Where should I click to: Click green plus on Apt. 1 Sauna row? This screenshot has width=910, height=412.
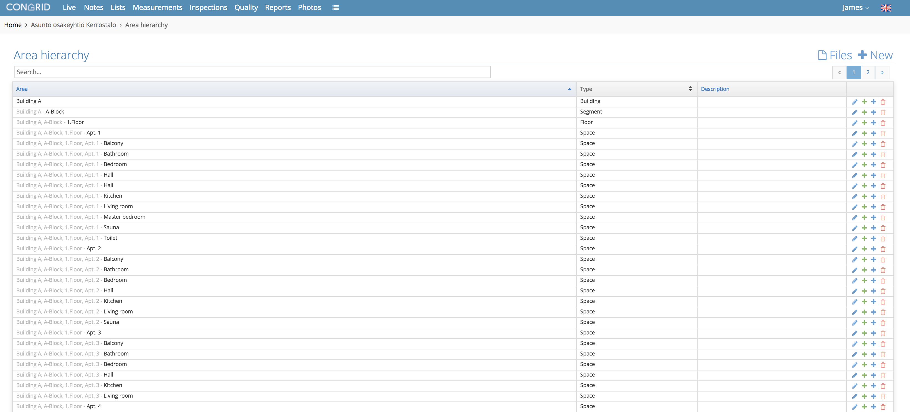pyautogui.click(x=864, y=228)
